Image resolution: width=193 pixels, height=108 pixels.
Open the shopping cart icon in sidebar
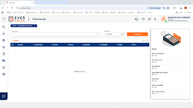4,47
